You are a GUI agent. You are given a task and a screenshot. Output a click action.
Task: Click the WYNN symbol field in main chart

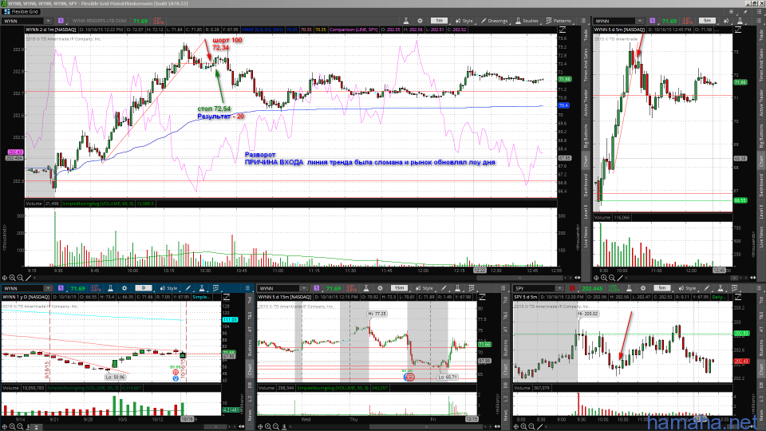pos(22,19)
